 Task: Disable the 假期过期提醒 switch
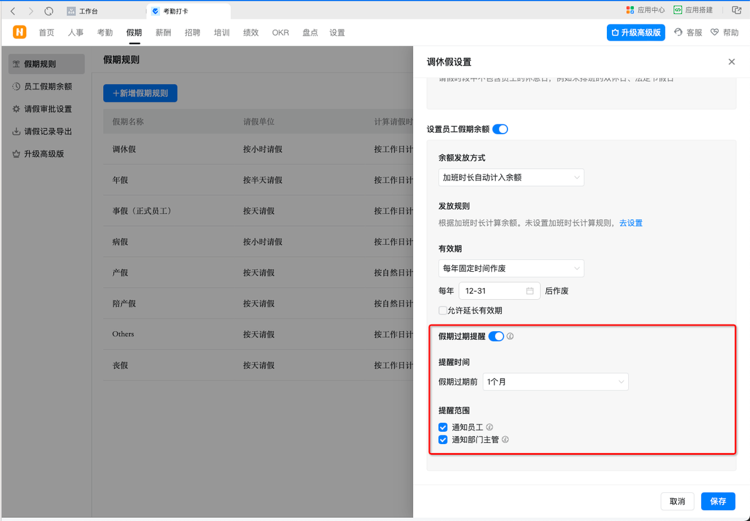(x=496, y=337)
